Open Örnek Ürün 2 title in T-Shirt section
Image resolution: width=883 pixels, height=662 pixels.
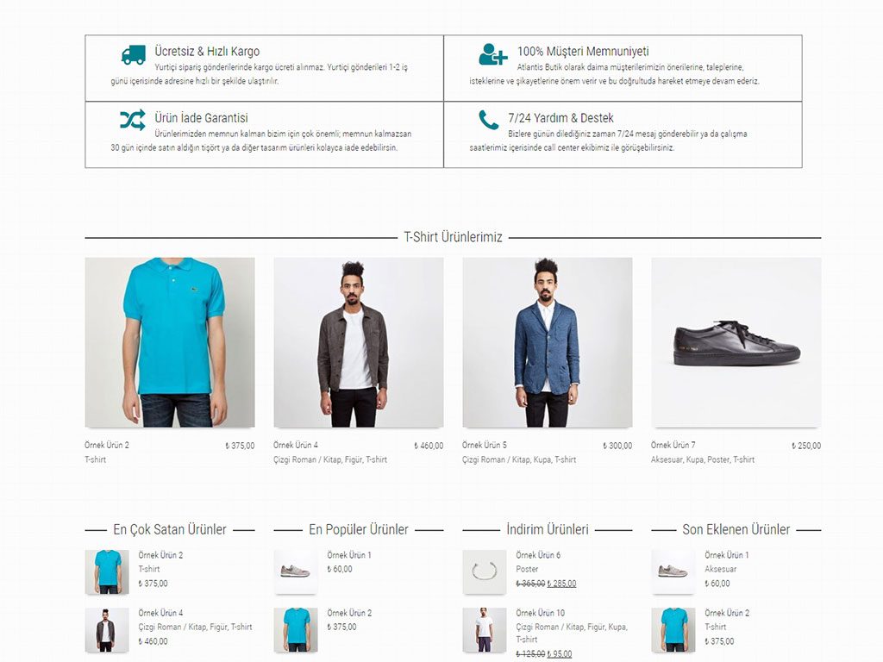[x=107, y=445]
